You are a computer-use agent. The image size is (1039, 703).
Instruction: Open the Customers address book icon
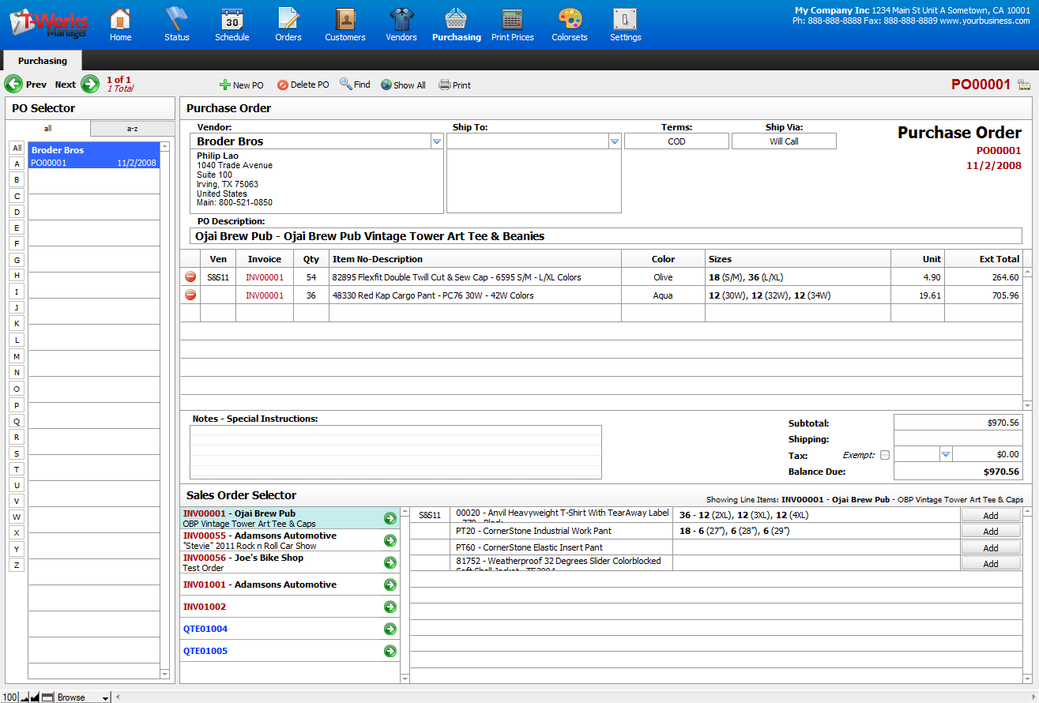point(345,18)
